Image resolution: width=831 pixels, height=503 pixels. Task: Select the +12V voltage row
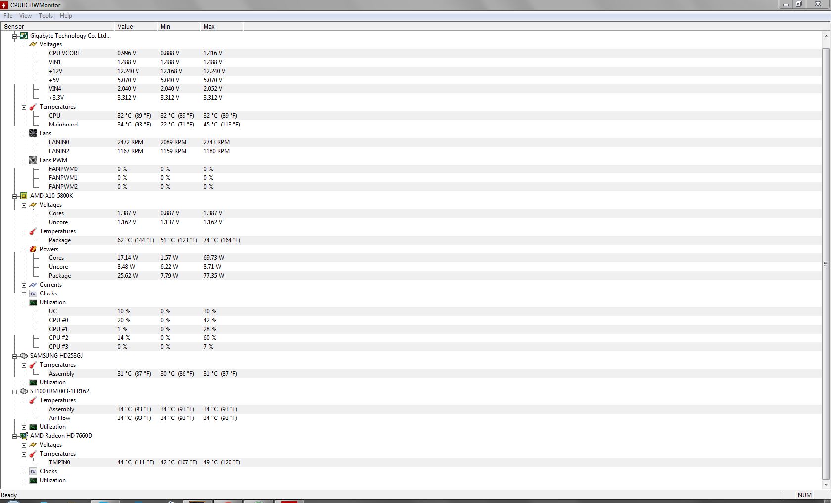pos(411,71)
